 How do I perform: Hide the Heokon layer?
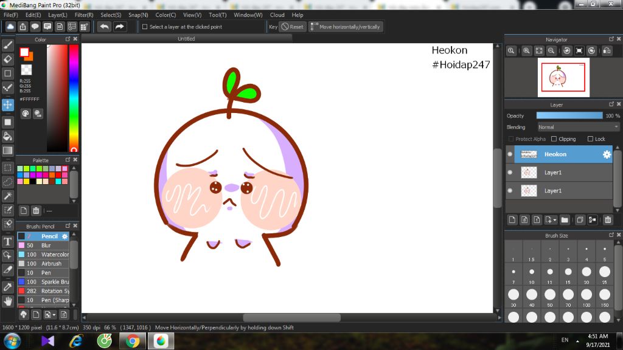pos(510,154)
